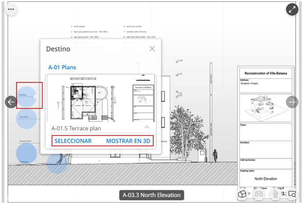Click the A-03.3 North Elevation title label

(x=152, y=195)
